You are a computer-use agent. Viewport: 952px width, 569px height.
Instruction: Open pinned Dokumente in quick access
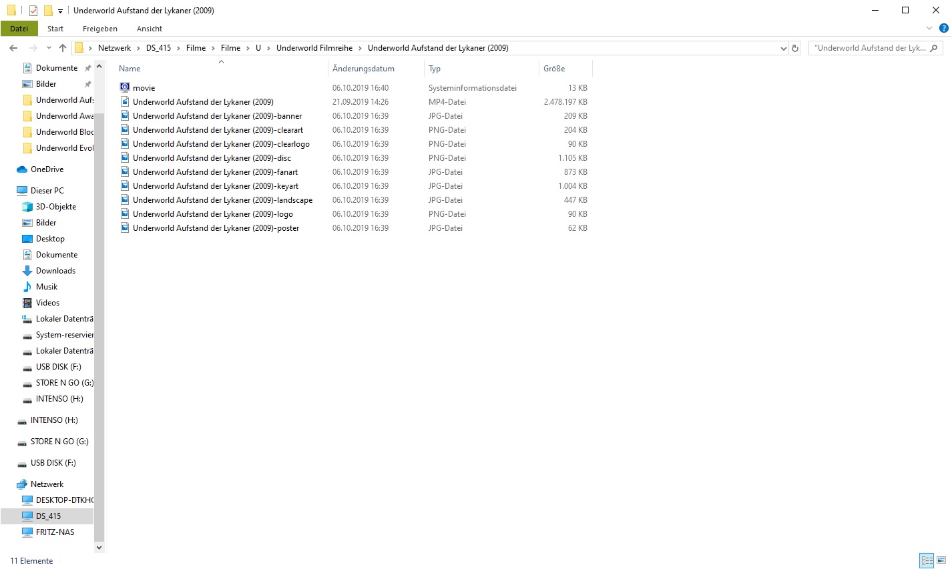57,68
